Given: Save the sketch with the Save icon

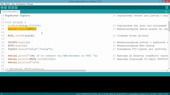Looking at the screenshot, I should point(16,7).
